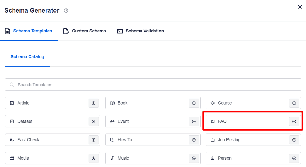The image size is (306, 167).
Task: Click the Movie clapperboard icon
Action: point(12,158)
